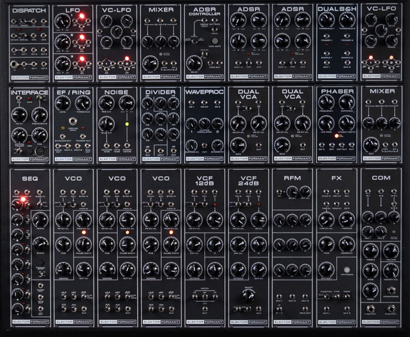
Task: Click the L output jack on COM
Action: point(370,309)
